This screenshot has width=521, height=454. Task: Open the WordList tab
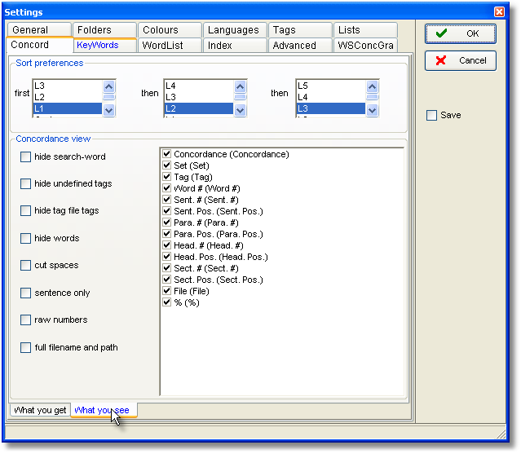pyautogui.click(x=170, y=45)
